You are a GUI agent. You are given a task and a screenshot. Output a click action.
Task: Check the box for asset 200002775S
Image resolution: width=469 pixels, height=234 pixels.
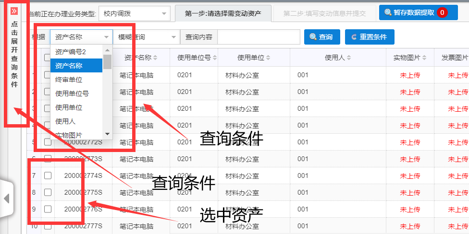click(48, 192)
